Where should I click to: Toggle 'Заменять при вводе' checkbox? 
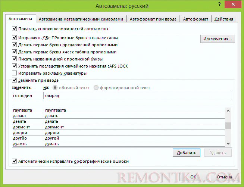point(15,80)
